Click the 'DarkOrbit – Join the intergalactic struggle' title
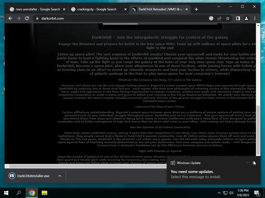The image size is (265, 198). tap(160, 37)
